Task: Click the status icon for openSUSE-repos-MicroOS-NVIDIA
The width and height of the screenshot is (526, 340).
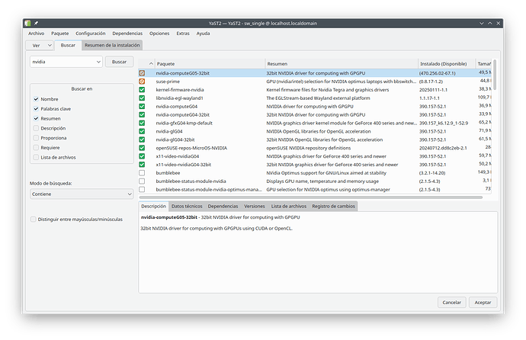Action: [142, 147]
